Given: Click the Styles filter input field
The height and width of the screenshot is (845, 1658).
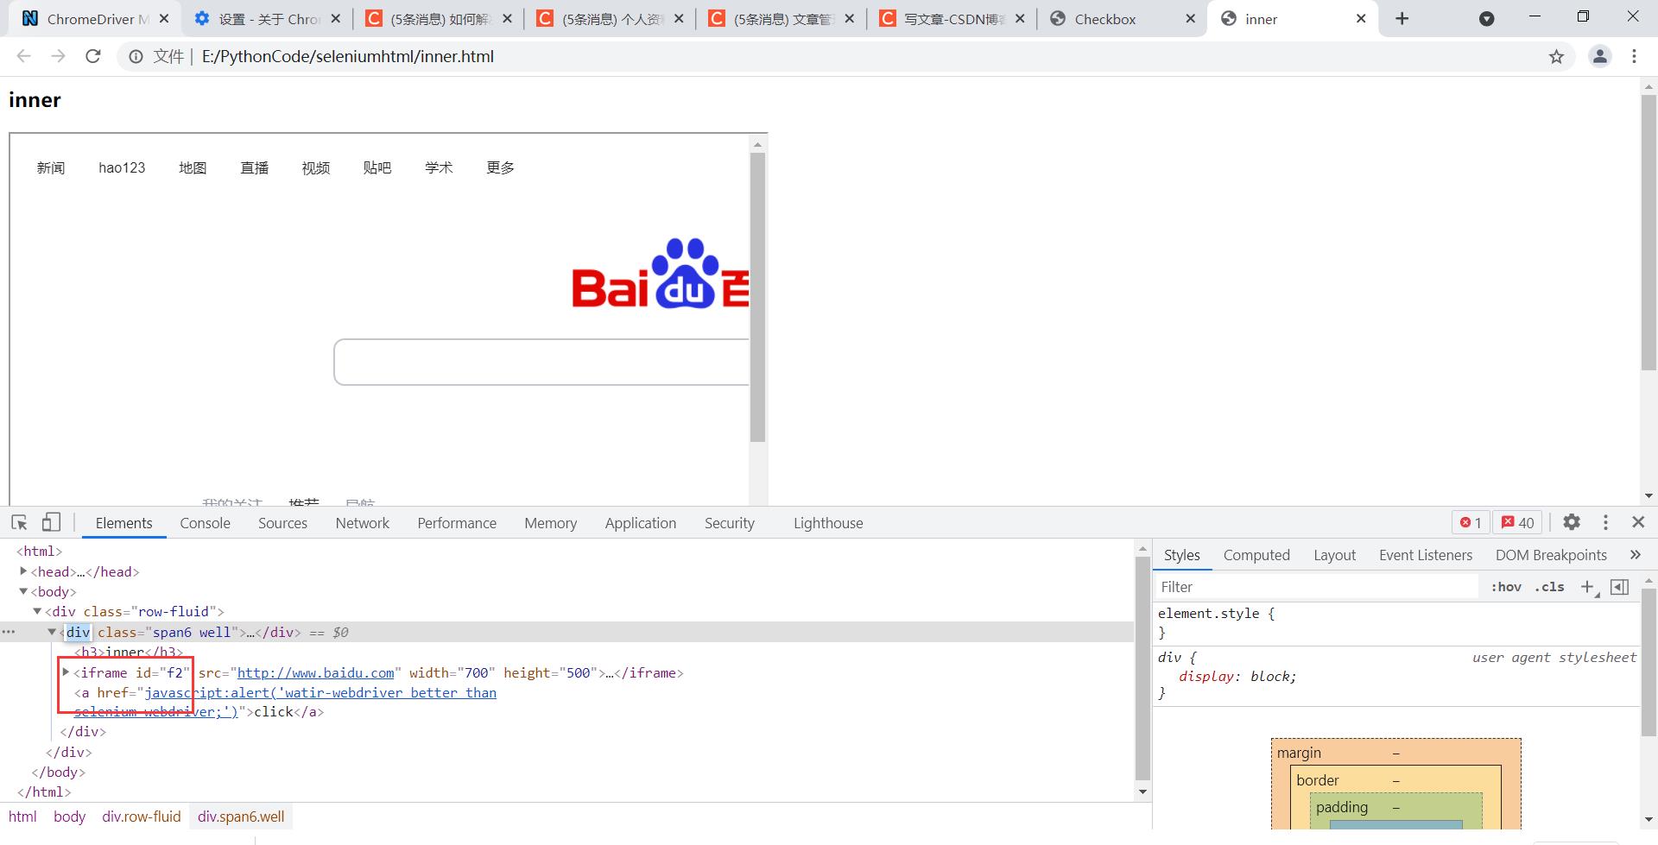Looking at the screenshot, I should pos(1317,587).
